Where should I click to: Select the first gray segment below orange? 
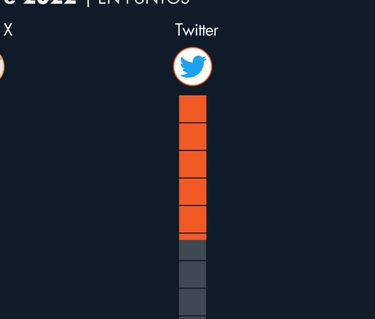193,250
